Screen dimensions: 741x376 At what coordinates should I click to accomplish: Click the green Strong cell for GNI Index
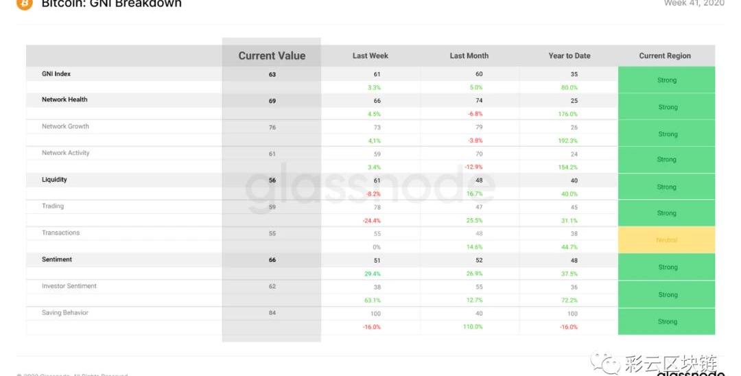666,80
